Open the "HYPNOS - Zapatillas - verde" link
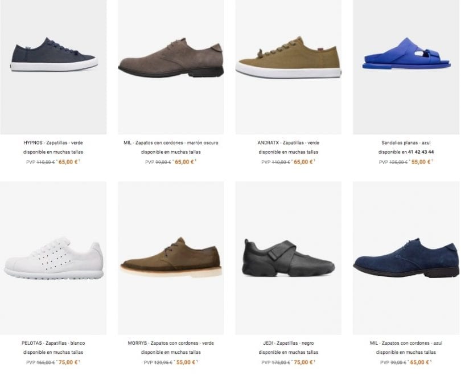Screen dimensions: 461x376 [x=53, y=143]
